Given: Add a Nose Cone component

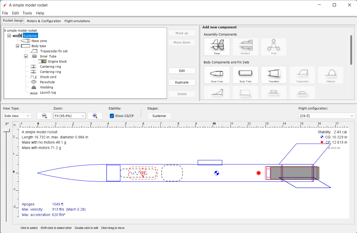Looking at the screenshot, I should click(x=217, y=75).
